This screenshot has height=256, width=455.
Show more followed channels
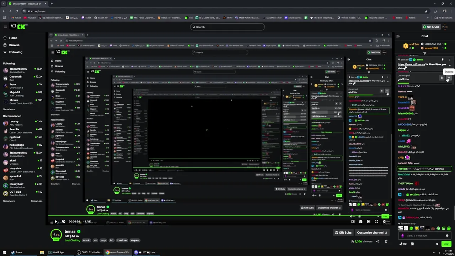click(x=9, y=109)
